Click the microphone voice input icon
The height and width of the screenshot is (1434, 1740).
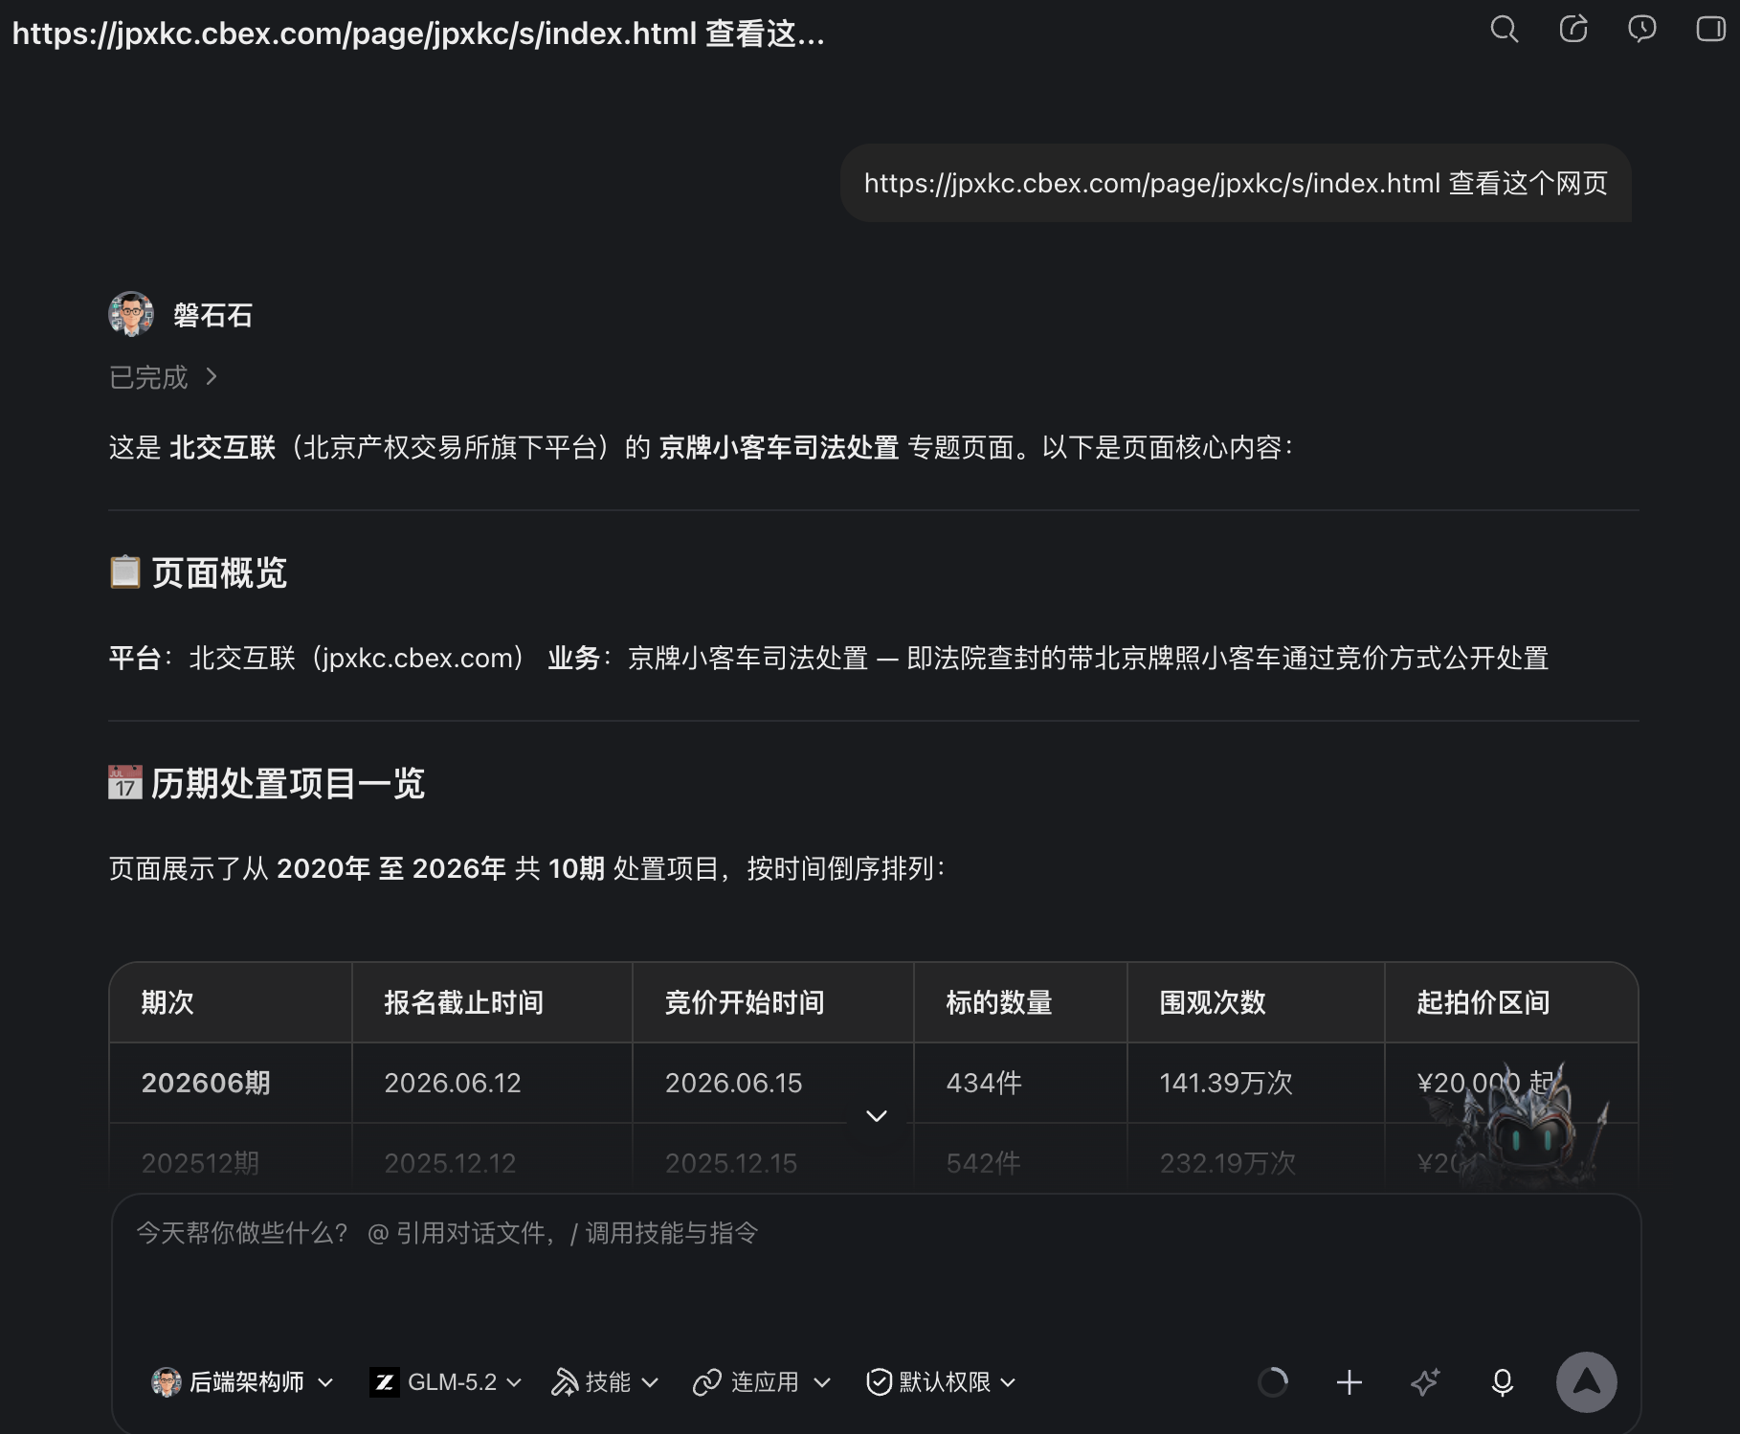click(x=1503, y=1382)
